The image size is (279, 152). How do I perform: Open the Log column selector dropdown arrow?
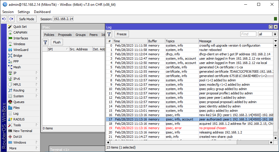pos(276,41)
